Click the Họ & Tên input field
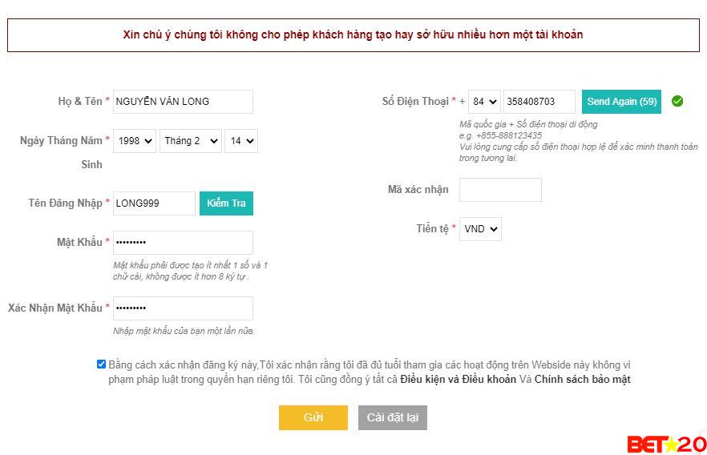Screen dimensions: 707x455 [x=183, y=102]
